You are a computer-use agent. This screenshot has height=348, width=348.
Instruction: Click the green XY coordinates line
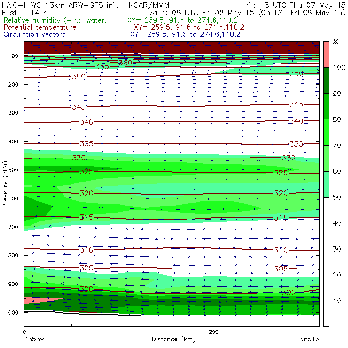pyautogui.click(x=182, y=20)
